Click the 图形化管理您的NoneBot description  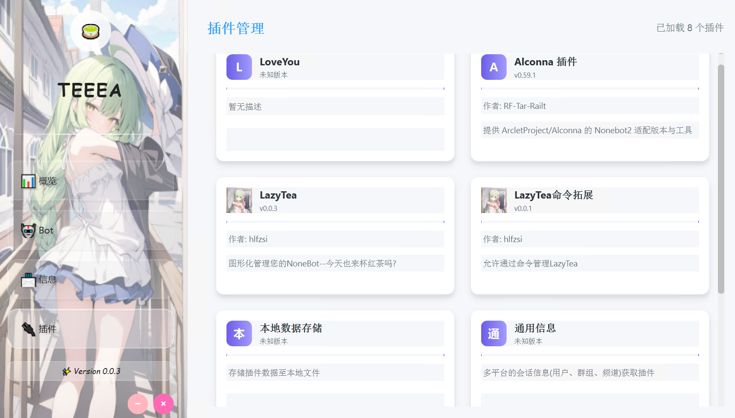(312, 263)
